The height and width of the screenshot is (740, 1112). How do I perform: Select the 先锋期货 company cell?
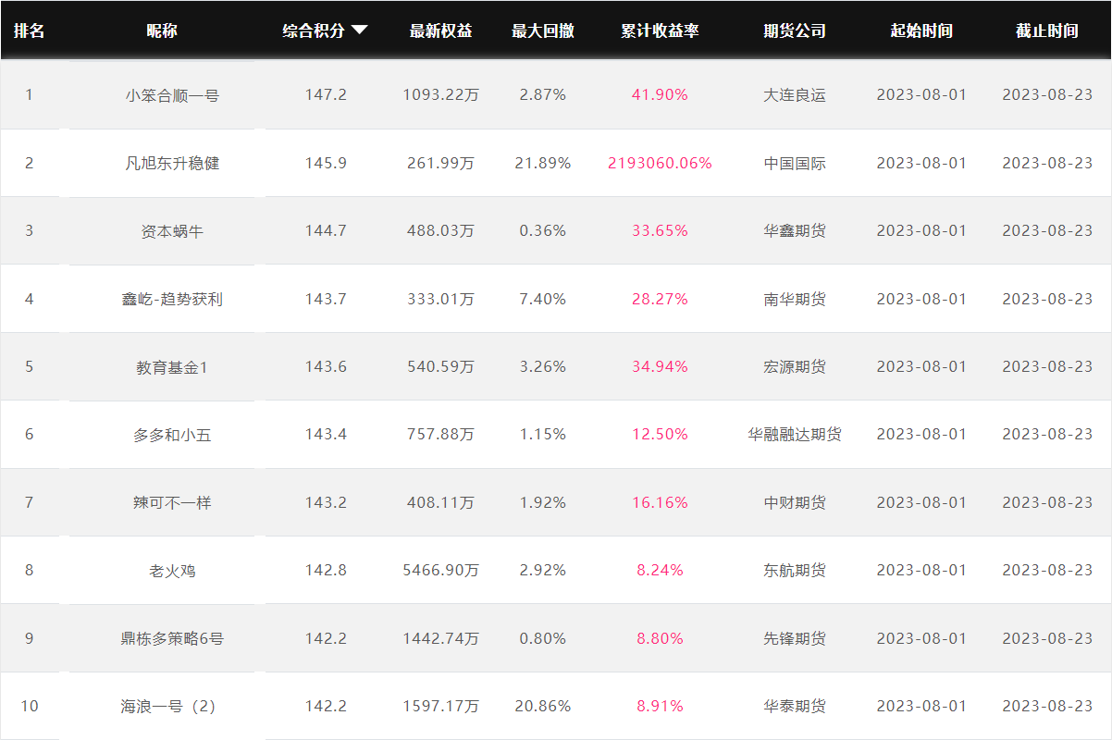coord(795,638)
